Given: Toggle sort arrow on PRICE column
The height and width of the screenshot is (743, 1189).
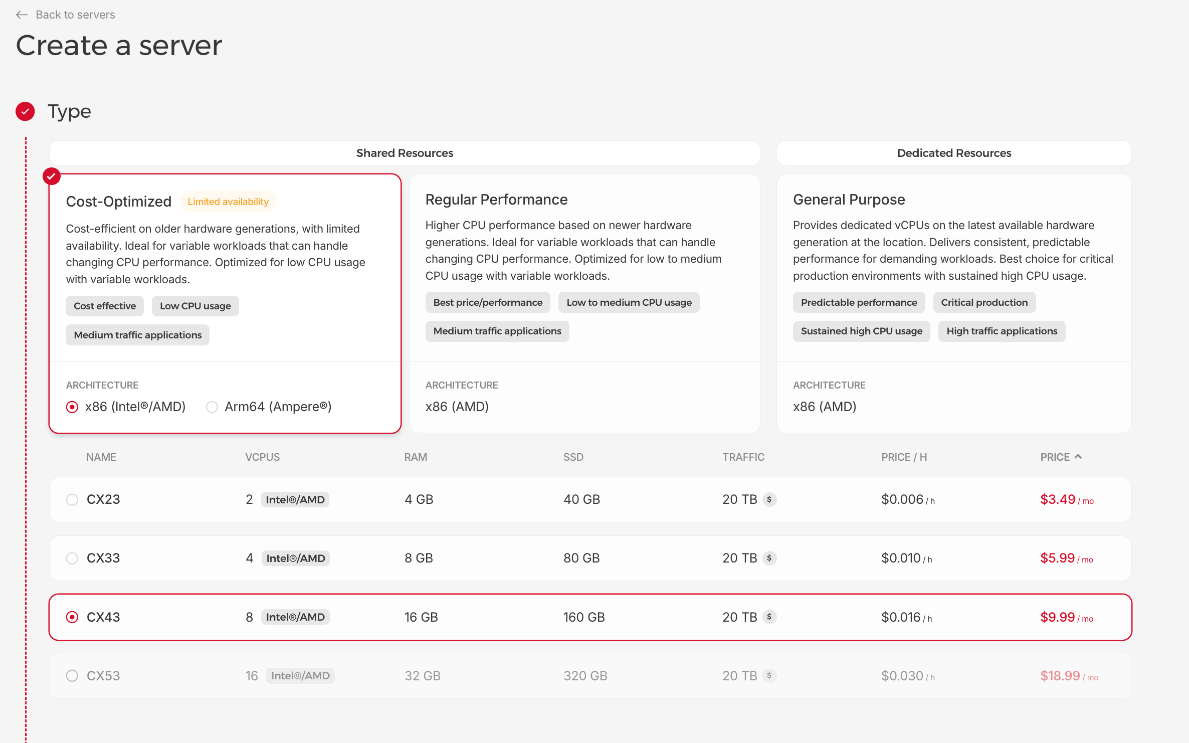Looking at the screenshot, I should [x=1078, y=457].
